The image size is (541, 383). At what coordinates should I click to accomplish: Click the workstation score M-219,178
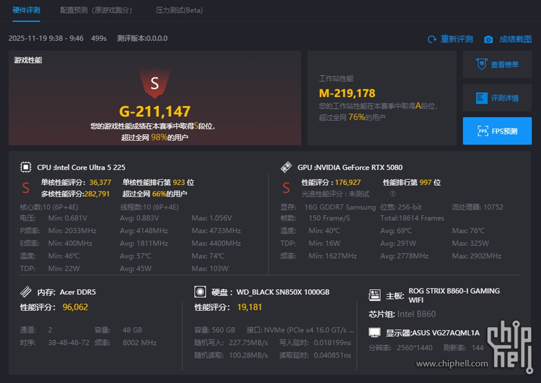pyautogui.click(x=347, y=93)
